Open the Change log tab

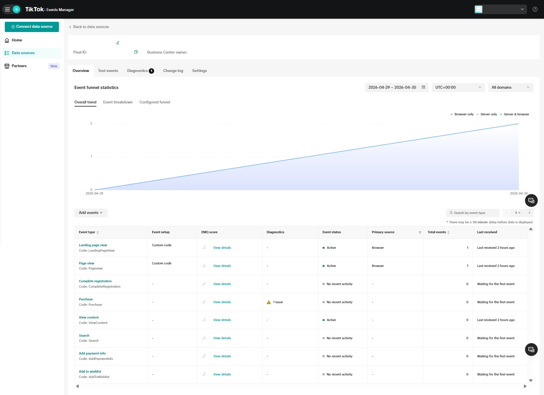click(x=173, y=71)
